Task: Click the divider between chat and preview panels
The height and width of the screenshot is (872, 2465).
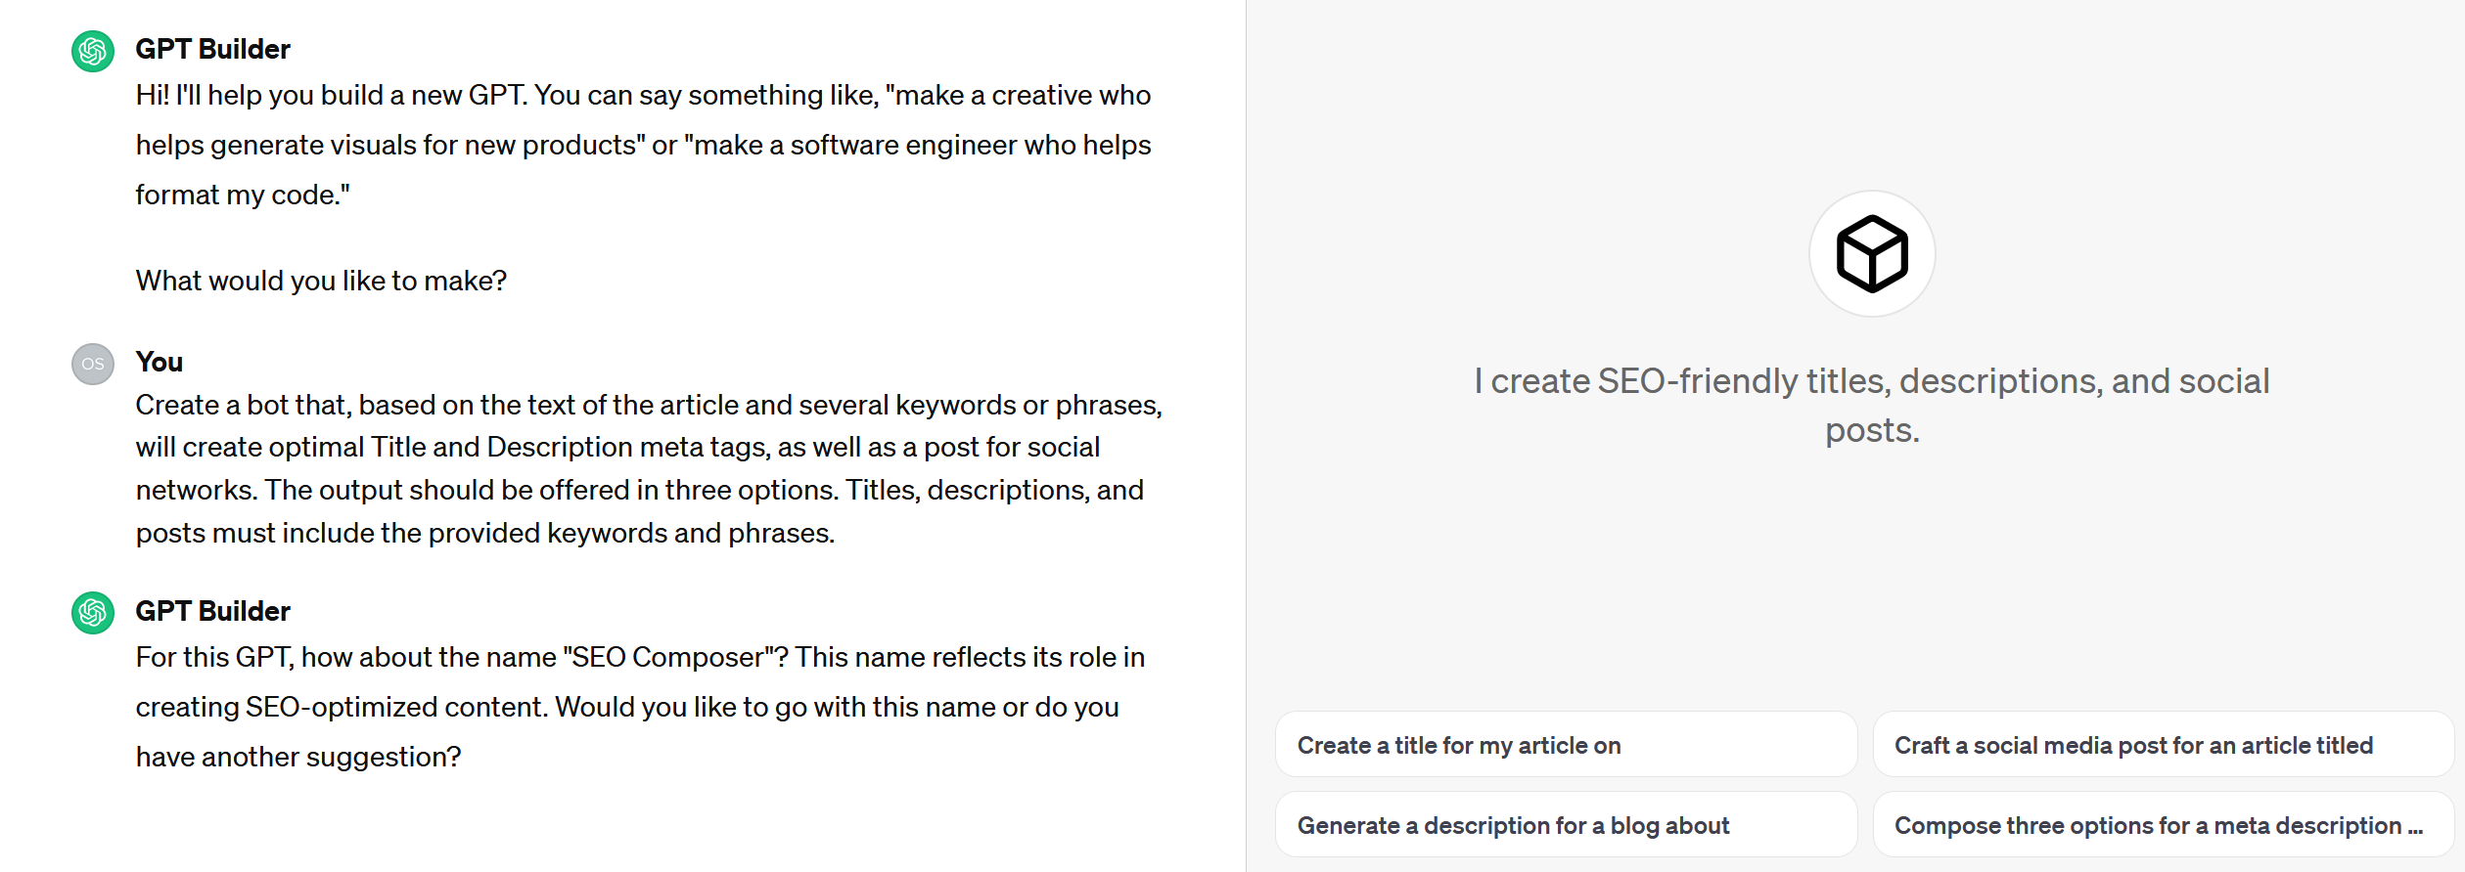Action: coord(1246,436)
